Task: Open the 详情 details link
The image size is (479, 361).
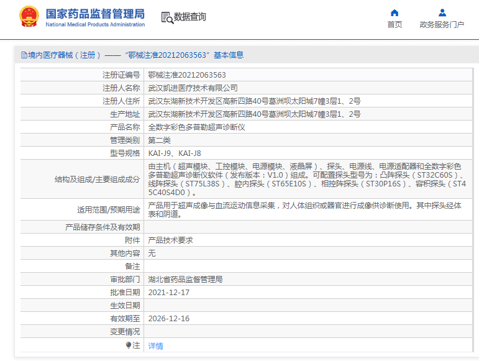Action: [155, 345]
